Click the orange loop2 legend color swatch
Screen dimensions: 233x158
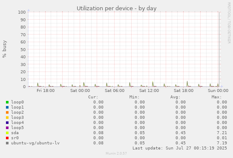pyautogui.click(x=7, y=112)
